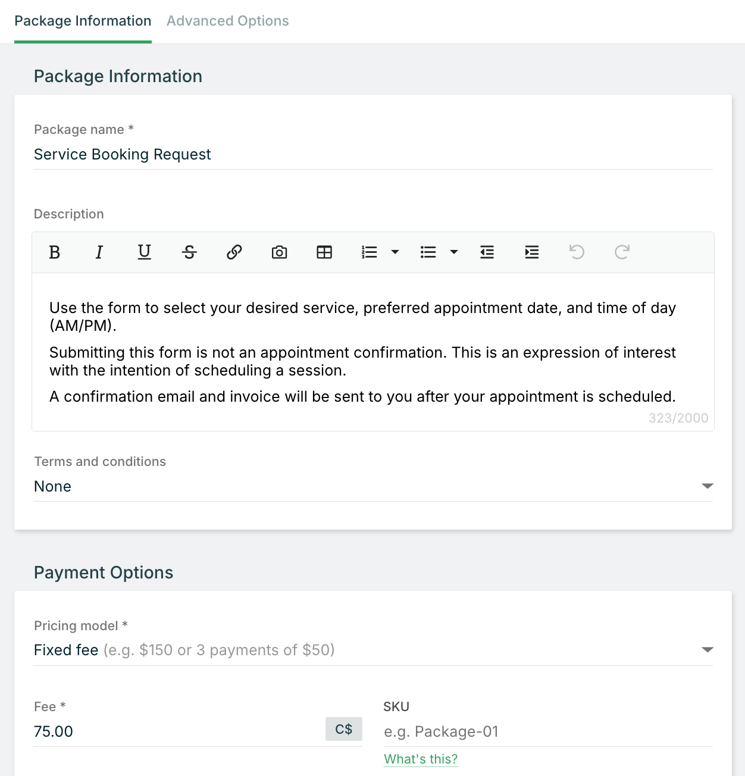Insert a table into the description
The width and height of the screenshot is (745, 776).
click(x=324, y=252)
